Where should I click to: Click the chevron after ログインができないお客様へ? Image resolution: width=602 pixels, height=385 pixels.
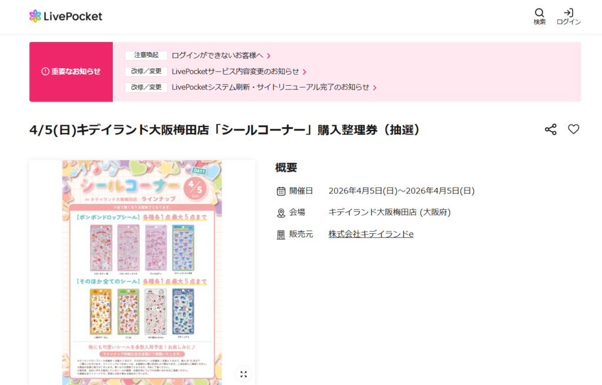point(269,56)
